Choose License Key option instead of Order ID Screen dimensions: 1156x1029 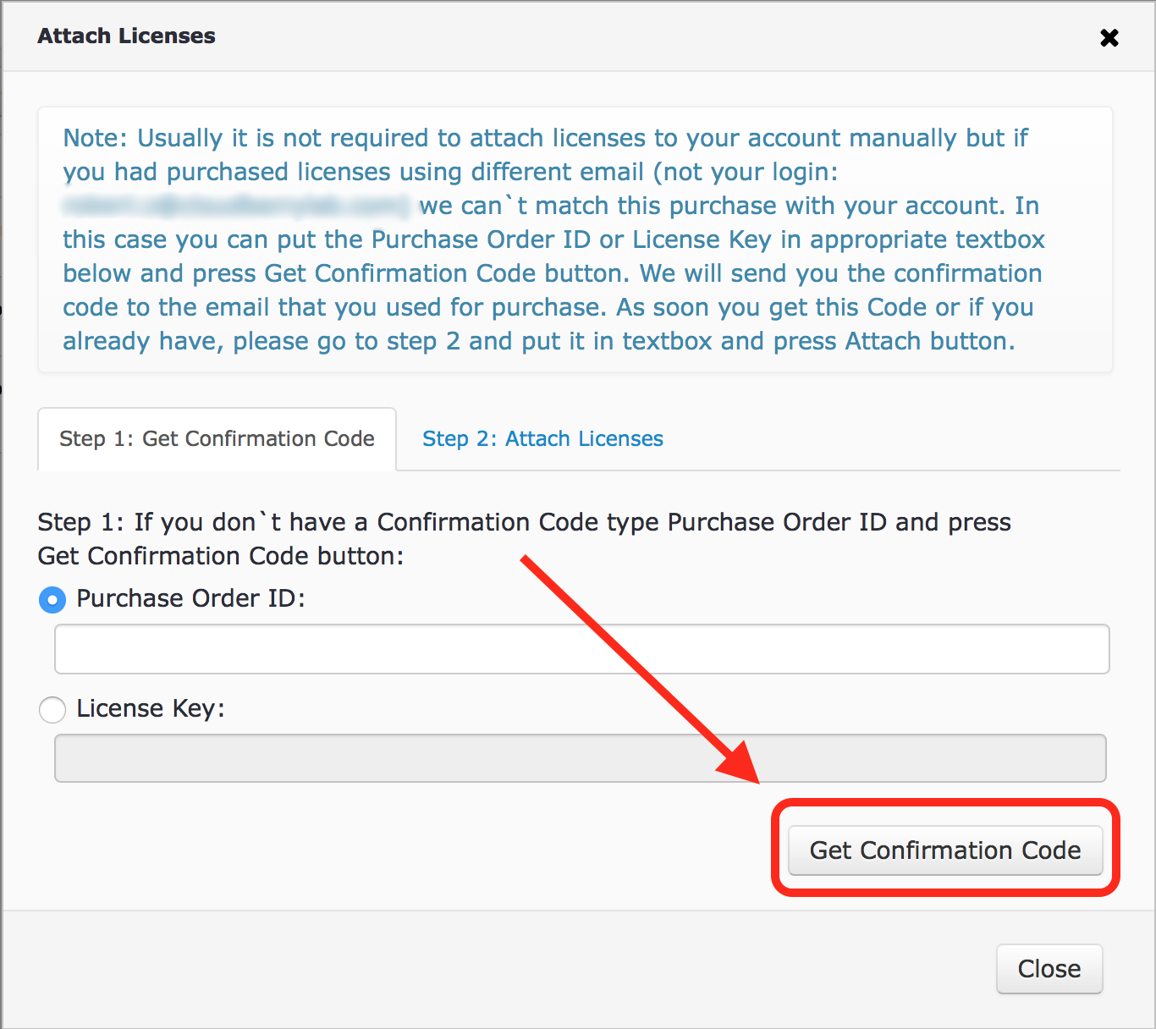[52, 710]
